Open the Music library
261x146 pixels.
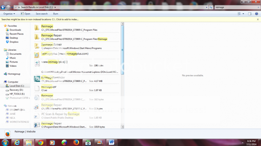pyautogui.click(x=13, y=58)
